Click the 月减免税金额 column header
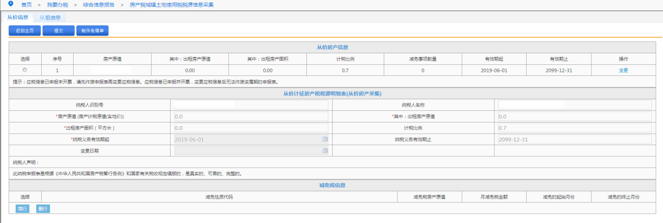The height and width of the screenshot is (223, 663). [494, 197]
